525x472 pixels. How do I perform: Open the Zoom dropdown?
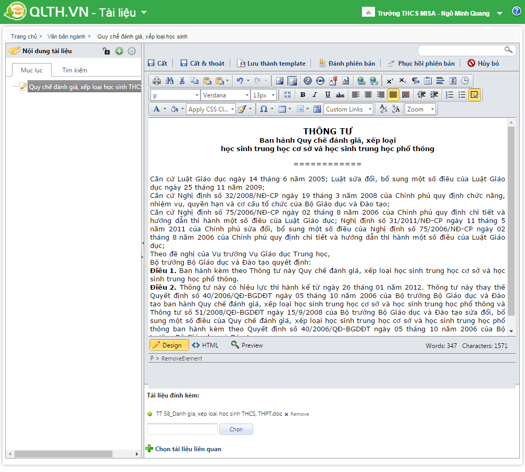[x=420, y=109]
